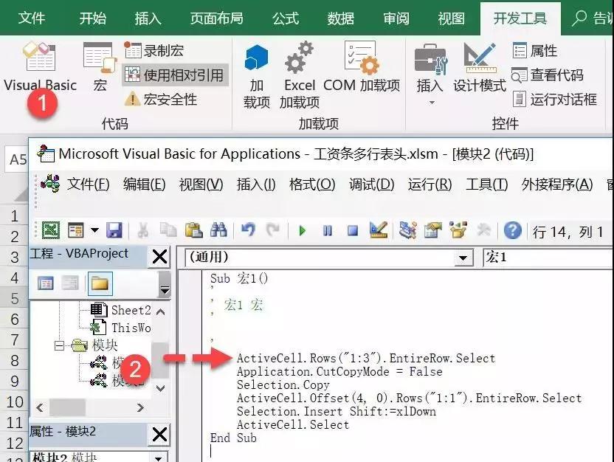Switch to the 公式 ribbon tab
Image resolution: width=614 pixels, height=462 pixels.
coord(286,18)
